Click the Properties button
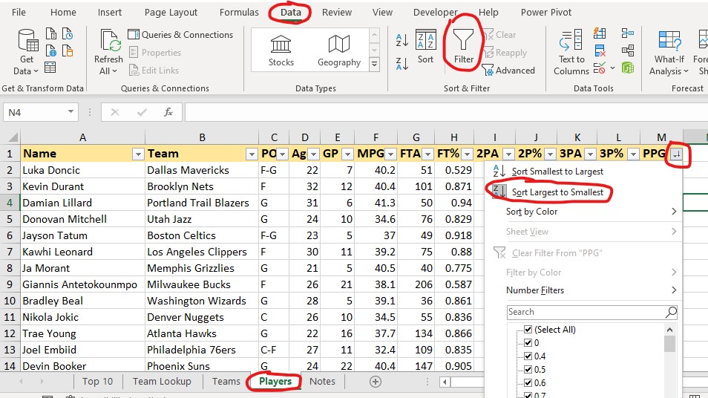Image resolution: width=708 pixels, height=398 pixels. (x=155, y=53)
